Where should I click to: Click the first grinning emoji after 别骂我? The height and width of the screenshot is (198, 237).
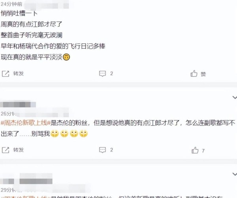[55, 134]
